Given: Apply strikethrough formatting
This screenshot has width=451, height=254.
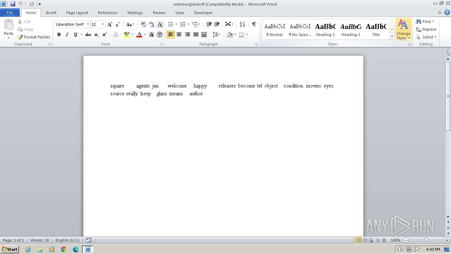Looking at the screenshot, I should pyautogui.click(x=88, y=35).
